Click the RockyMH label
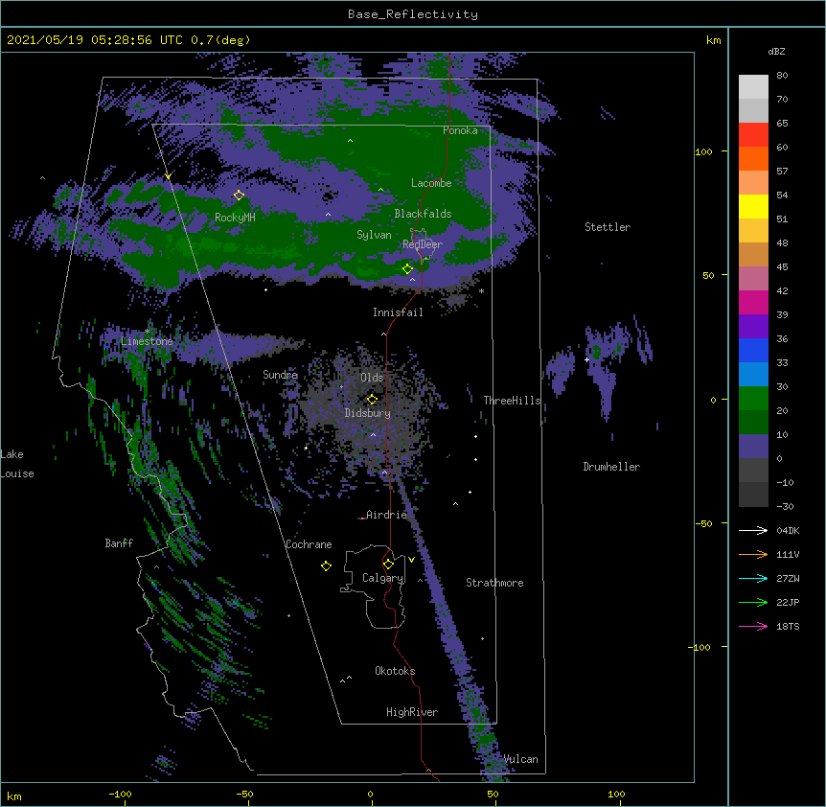This screenshot has height=807, width=826. [x=235, y=217]
